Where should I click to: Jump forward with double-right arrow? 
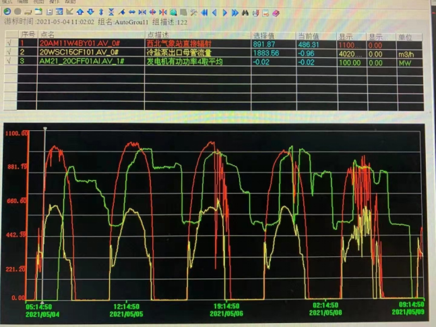pyautogui.click(x=235, y=13)
